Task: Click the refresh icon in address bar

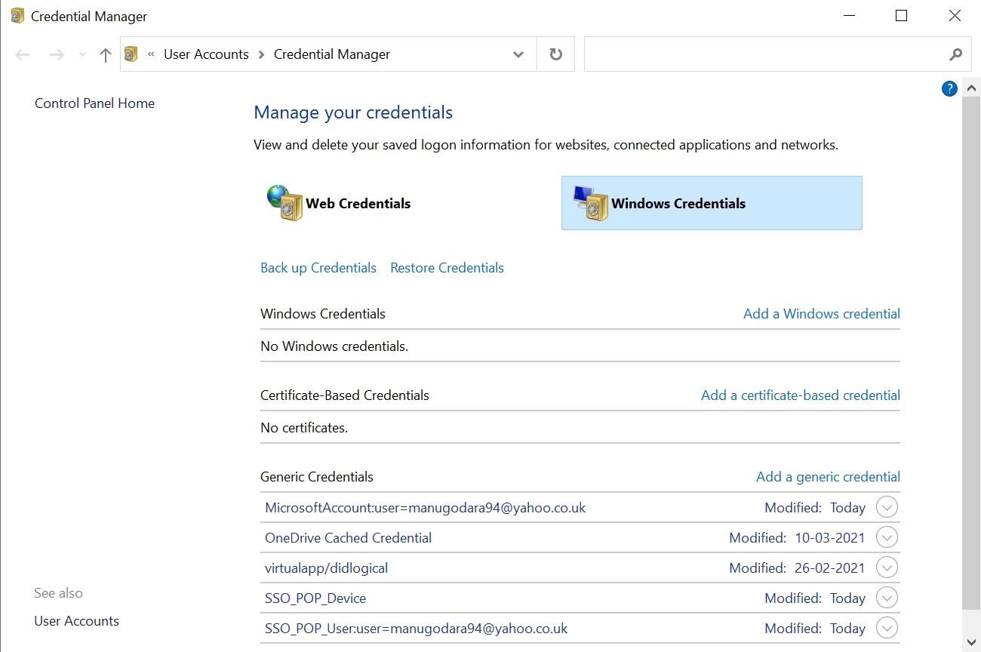Action: point(555,54)
